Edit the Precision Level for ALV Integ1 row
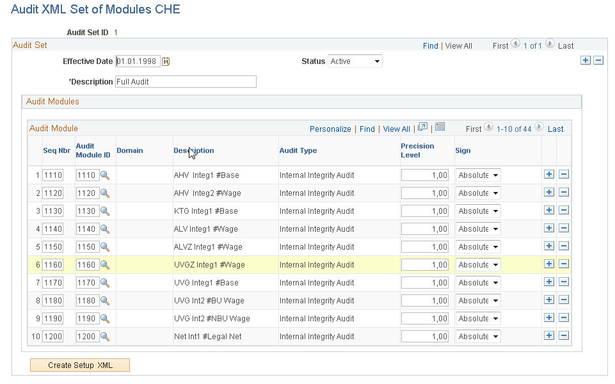Image resolution: width=615 pixels, height=384 pixels. (x=425, y=228)
